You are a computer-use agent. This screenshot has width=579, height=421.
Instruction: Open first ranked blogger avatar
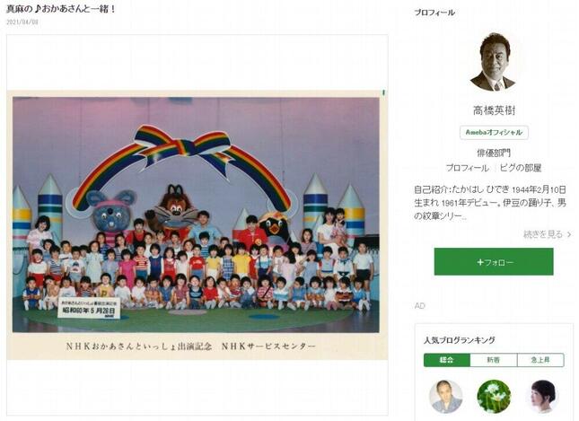pos(446,397)
